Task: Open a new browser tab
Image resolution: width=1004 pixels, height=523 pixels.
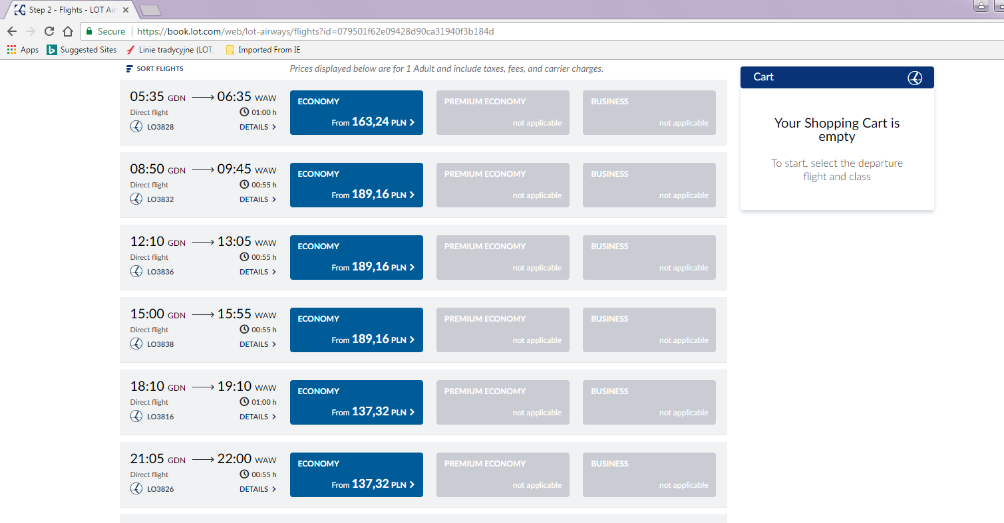Action: click(x=150, y=10)
